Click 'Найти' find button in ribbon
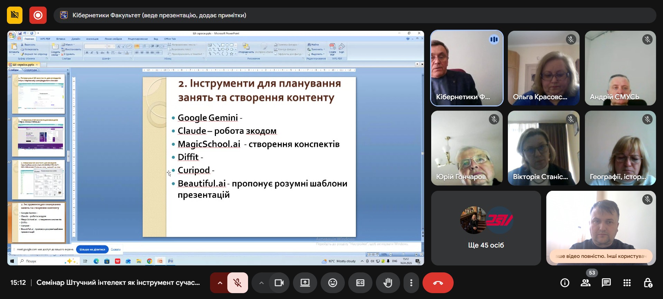Viewport: 663px width, 299px height. [313, 45]
